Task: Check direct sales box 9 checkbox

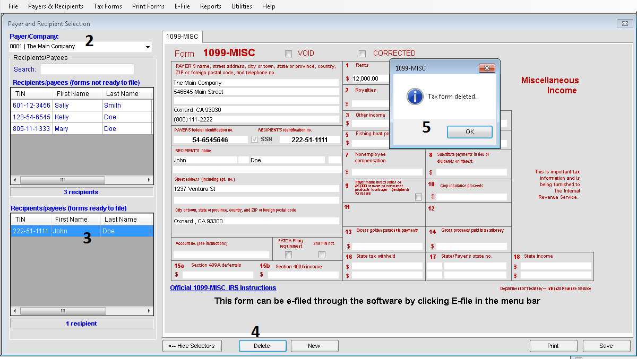Action: coord(418,197)
